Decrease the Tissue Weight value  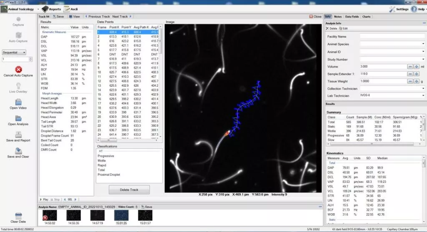[410, 81]
